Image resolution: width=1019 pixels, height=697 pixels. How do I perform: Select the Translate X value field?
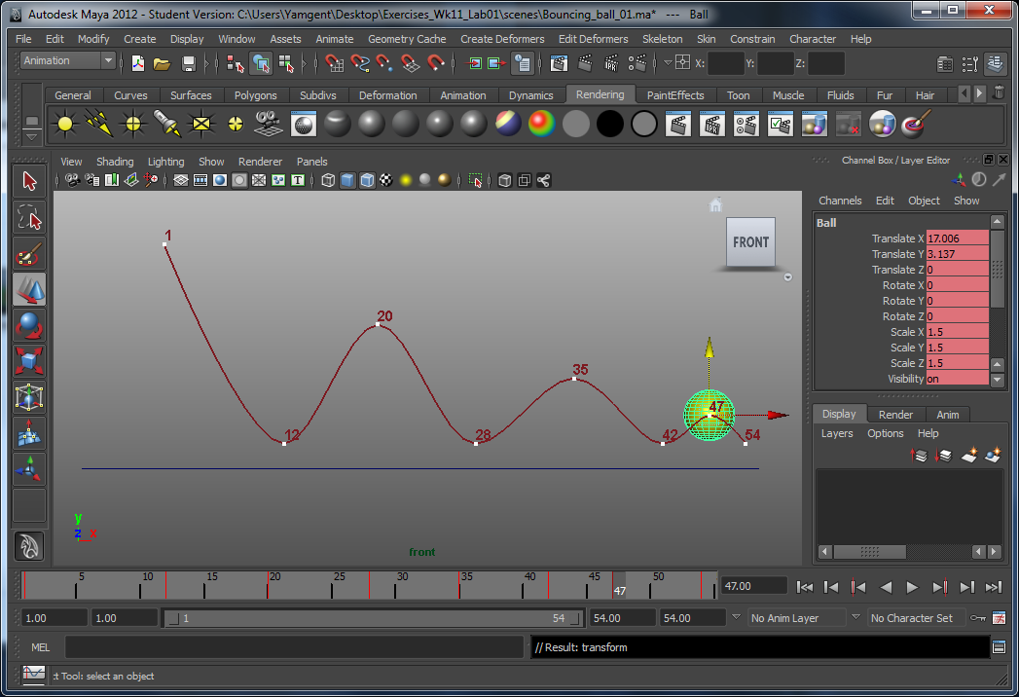(958, 238)
